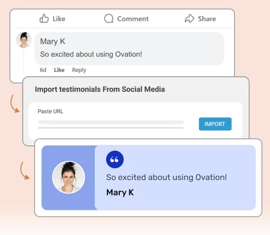The height and width of the screenshot is (235, 270).
Task: Click bold Mary K name in testimonial
Action: pyautogui.click(x=120, y=192)
